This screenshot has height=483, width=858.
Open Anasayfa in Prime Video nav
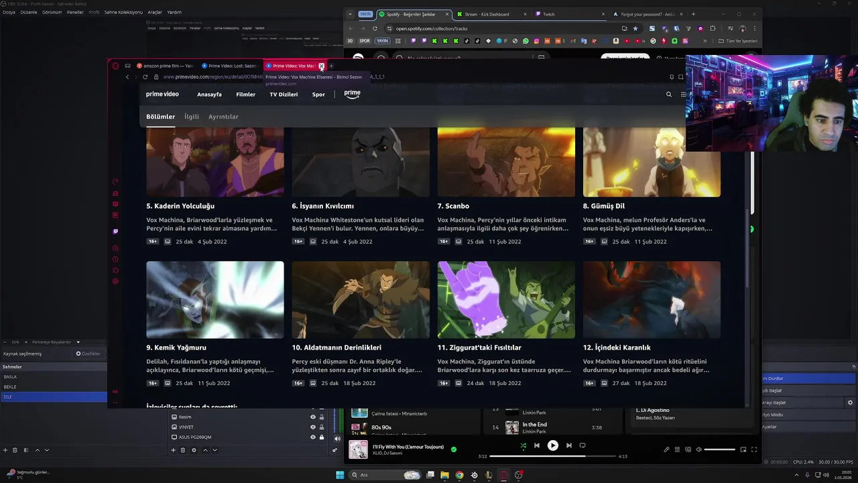(209, 95)
